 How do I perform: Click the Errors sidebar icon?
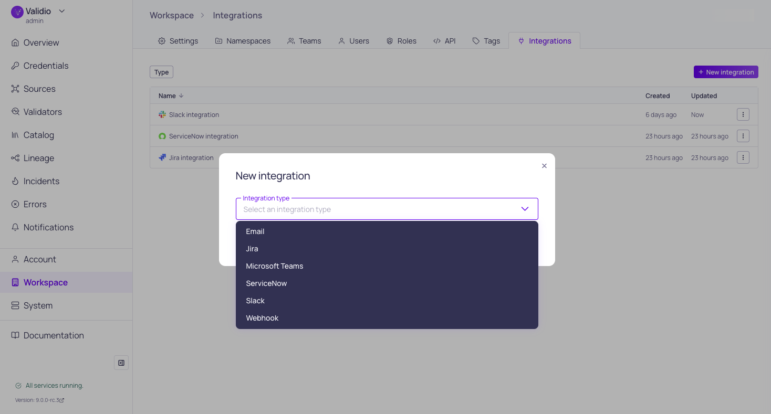(15, 204)
